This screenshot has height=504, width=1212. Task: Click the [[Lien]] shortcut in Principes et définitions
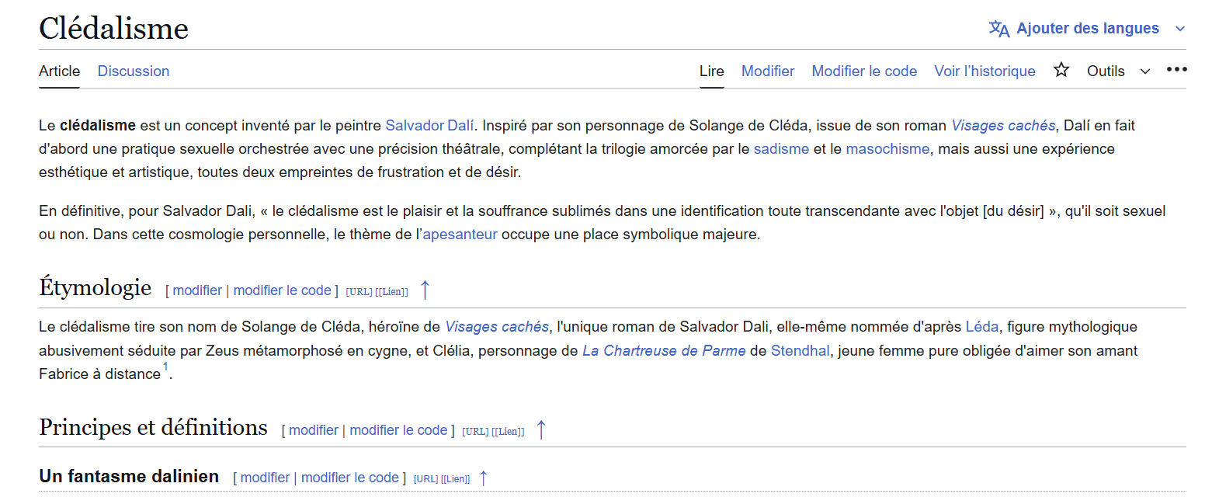(508, 431)
